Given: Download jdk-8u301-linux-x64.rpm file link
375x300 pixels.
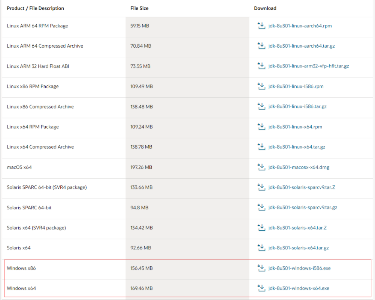Looking at the screenshot, I should pyautogui.click(x=295, y=127).
